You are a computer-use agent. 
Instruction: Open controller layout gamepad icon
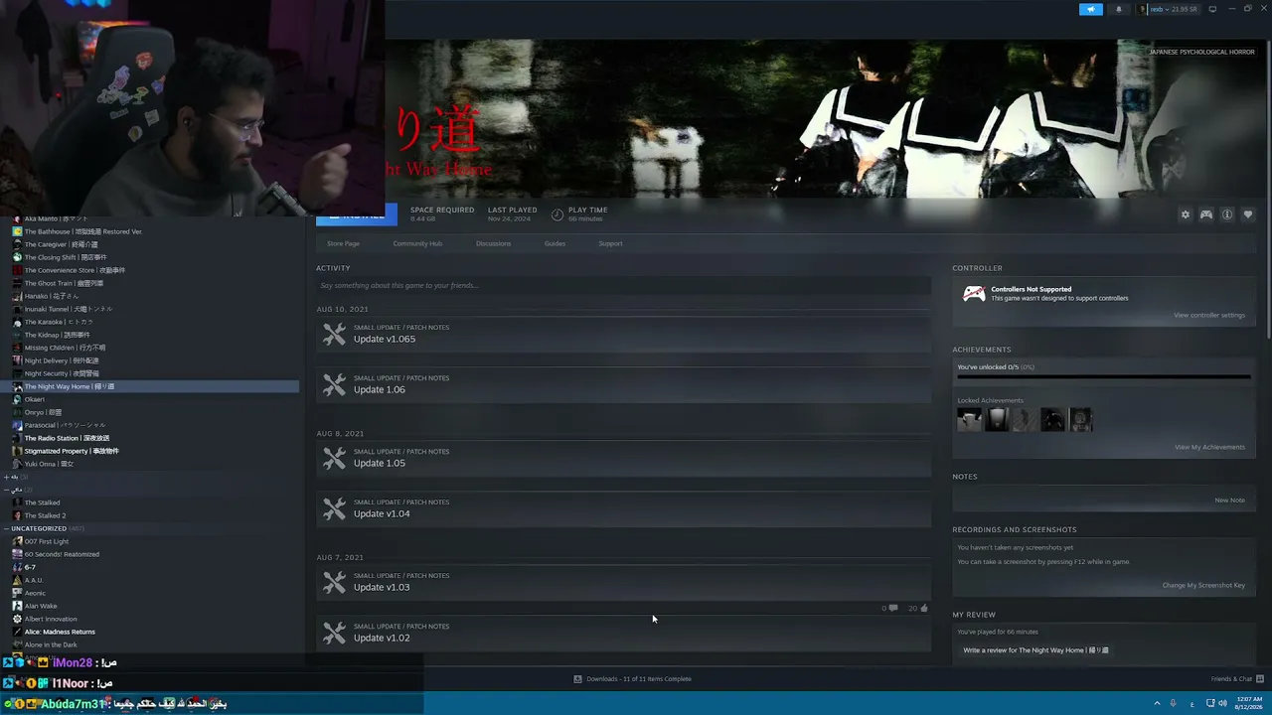coord(1205,214)
